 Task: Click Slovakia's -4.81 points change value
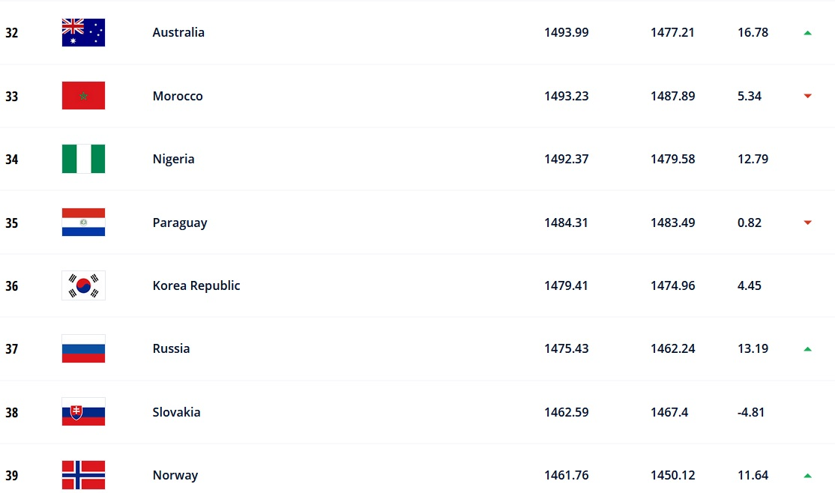tap(751, 412)
